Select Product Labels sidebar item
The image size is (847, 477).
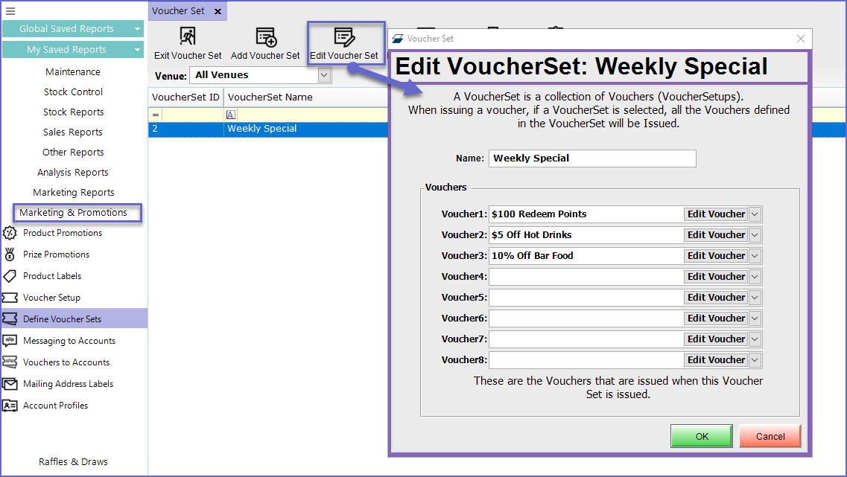(52, 276)
